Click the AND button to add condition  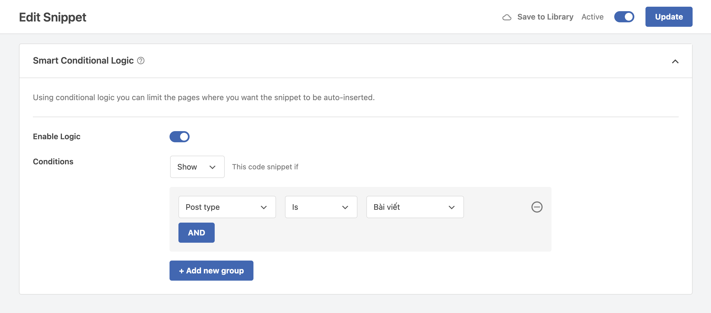[x=196, y=232]
